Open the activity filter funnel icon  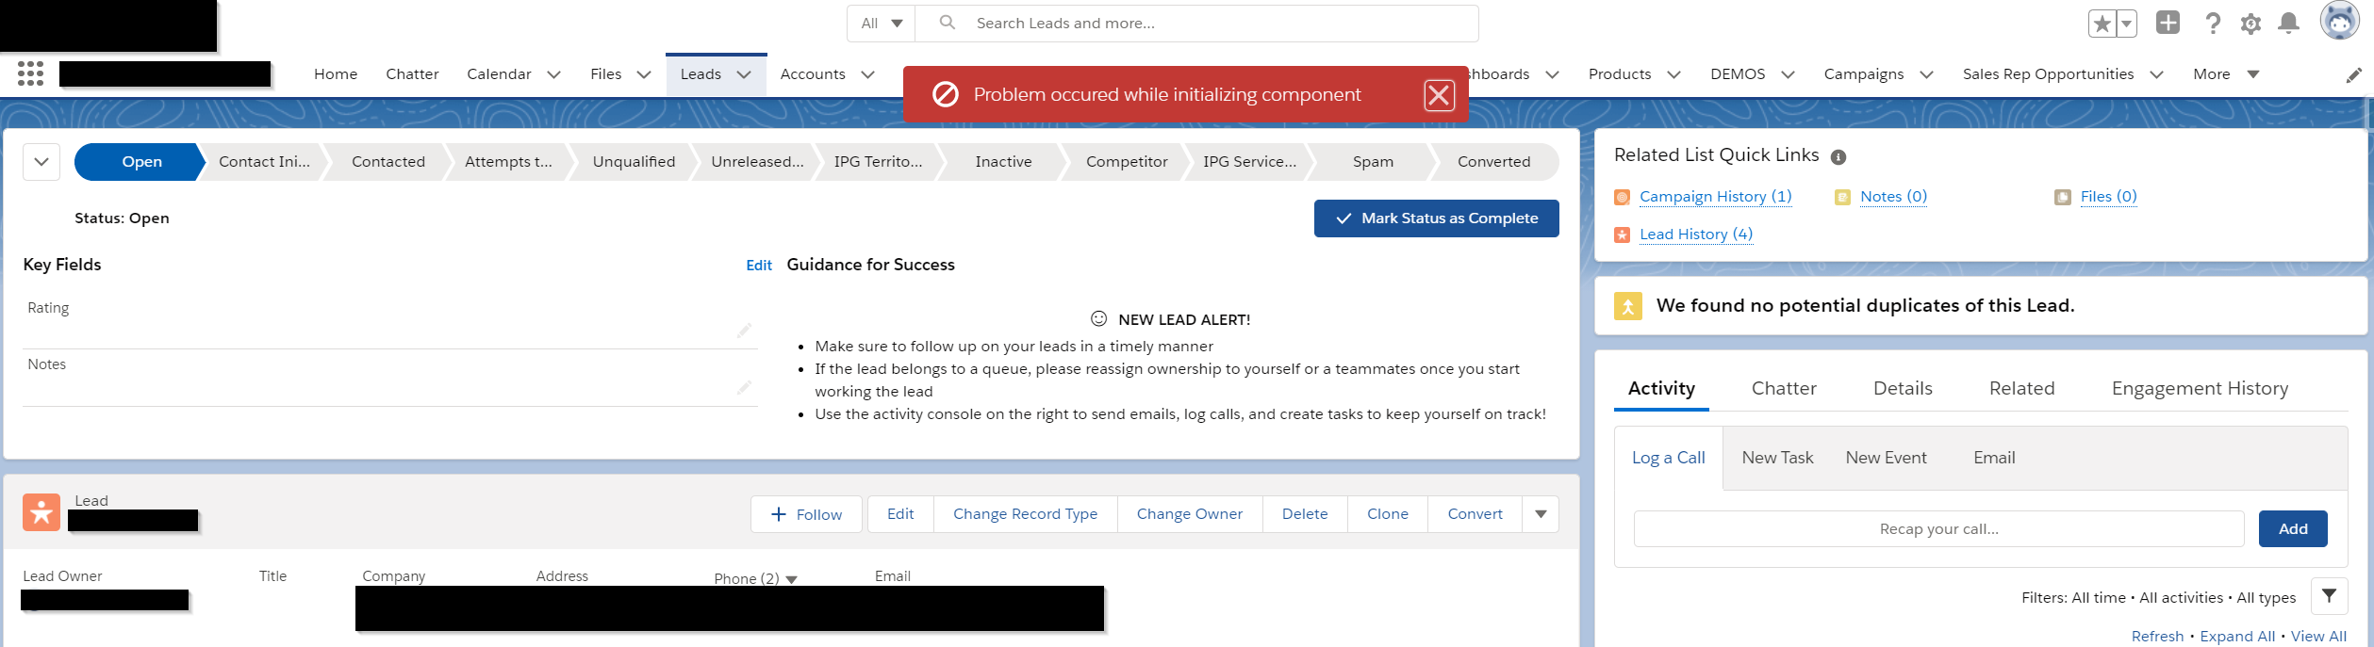[2329, 596]
